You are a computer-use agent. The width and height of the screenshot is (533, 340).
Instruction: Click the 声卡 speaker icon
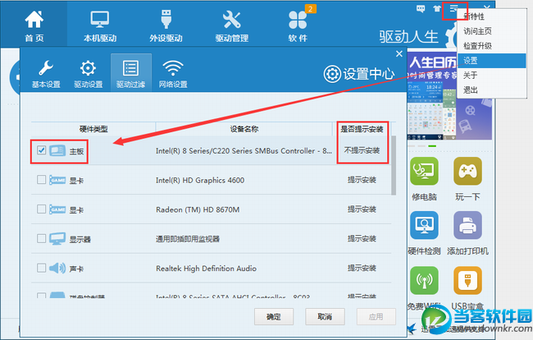(57, 269)
